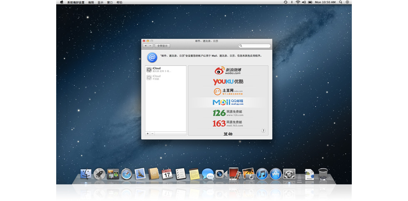Open the 编辑 (Edit) menu

tap(91, 2)
